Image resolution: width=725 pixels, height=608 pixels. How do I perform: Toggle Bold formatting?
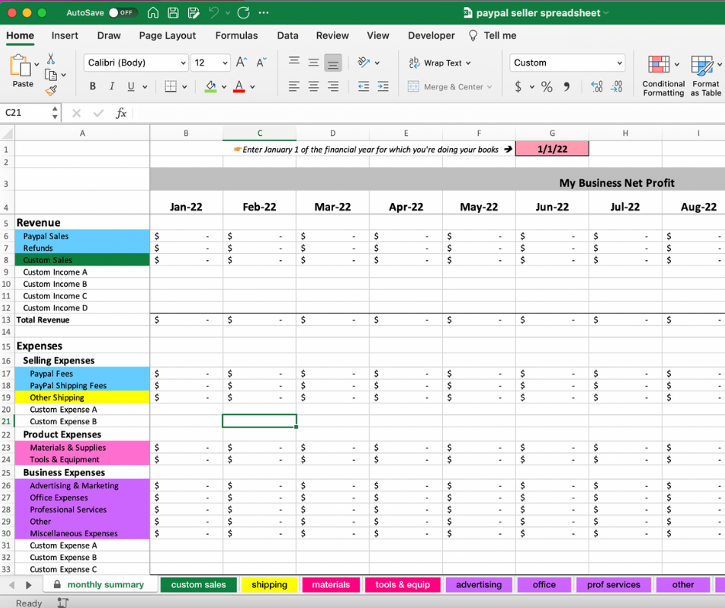point(93,87)
